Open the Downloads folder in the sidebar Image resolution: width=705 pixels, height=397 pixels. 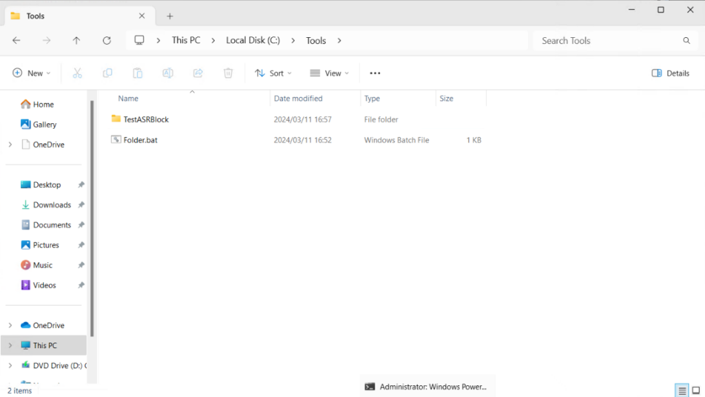point(52,204)
